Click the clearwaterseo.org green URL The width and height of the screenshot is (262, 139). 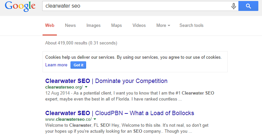coord(64,87)
